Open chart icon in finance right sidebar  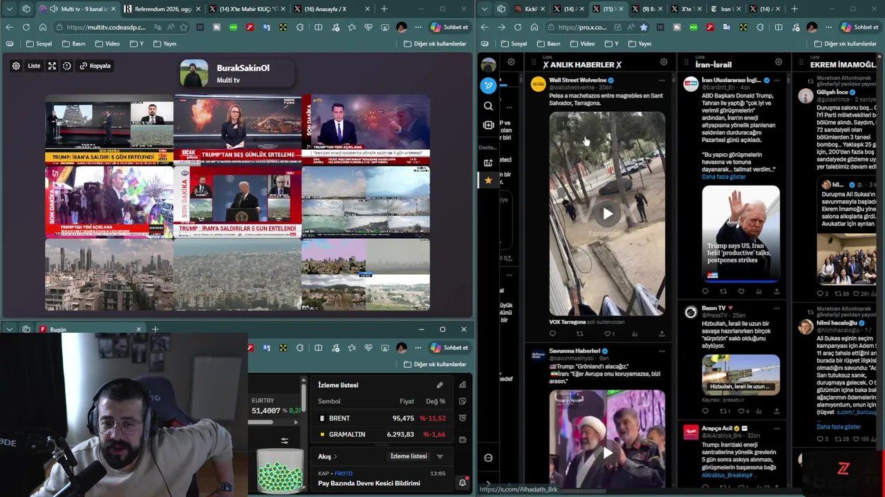pos(463,384)
